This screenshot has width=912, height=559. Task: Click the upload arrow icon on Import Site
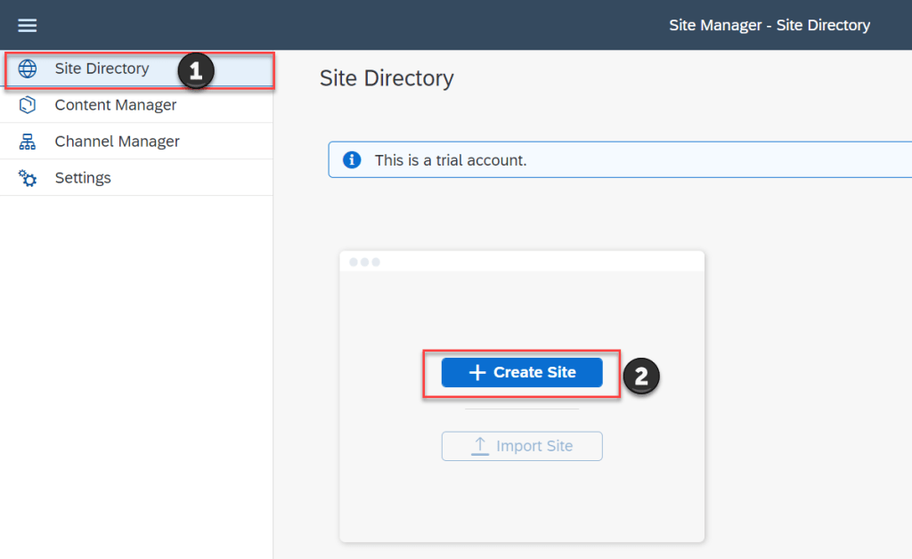click(x=480, y=446)
